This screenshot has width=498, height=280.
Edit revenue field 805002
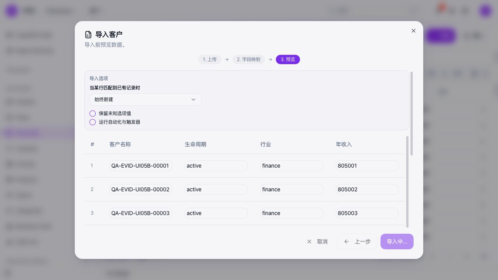(367, 189)
